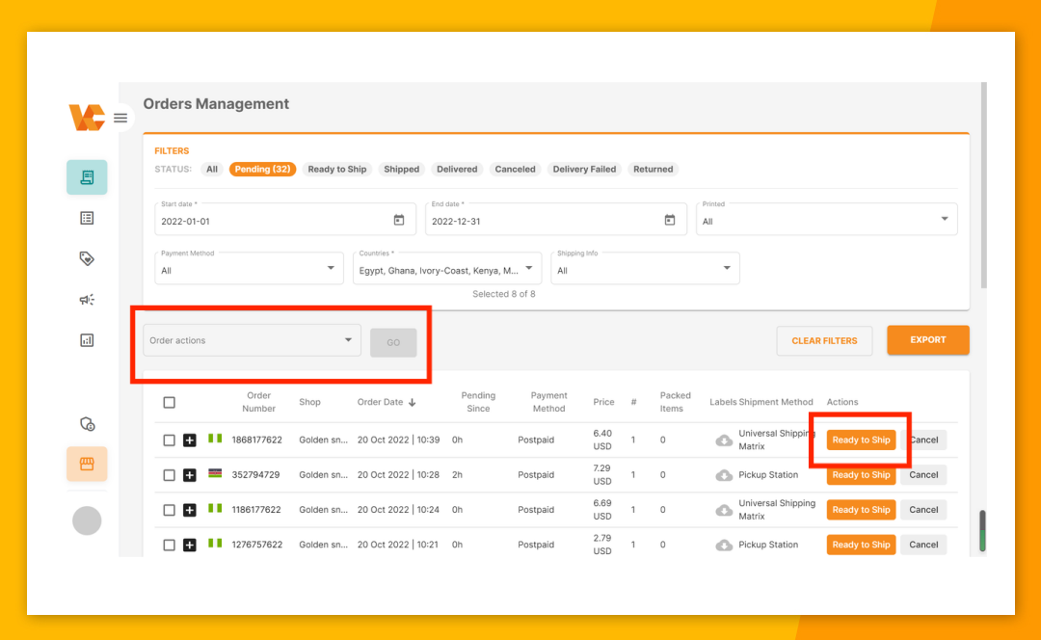Select checkbox for order 352794729
The height and width of the screenshot is (640, 1041).
170,475
